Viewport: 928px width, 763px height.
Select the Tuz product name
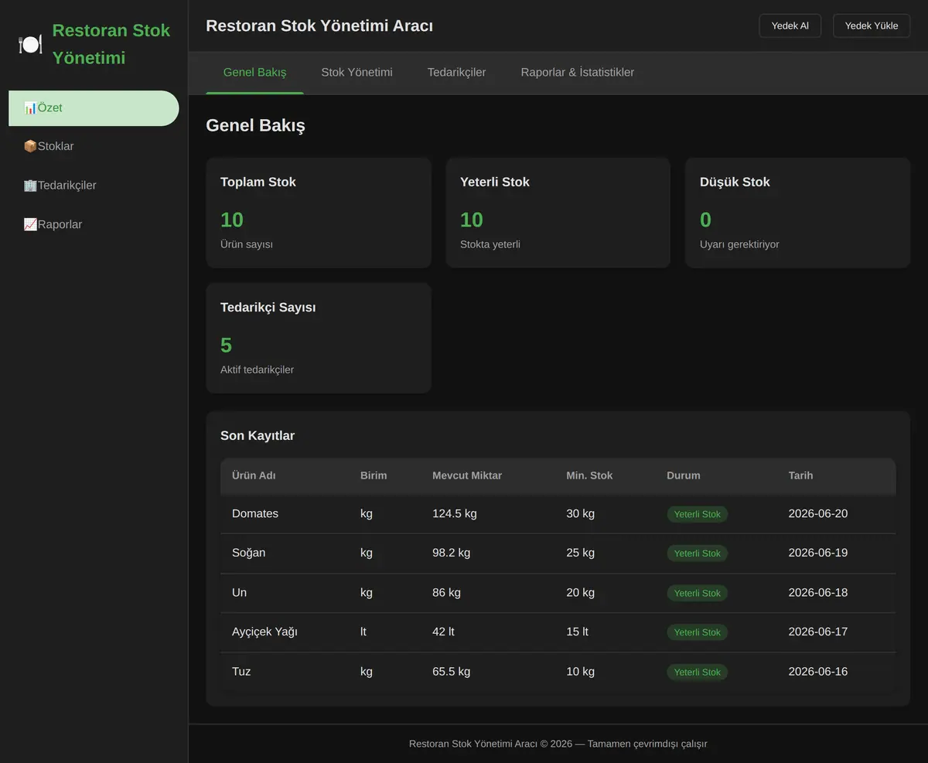[241, 672]
